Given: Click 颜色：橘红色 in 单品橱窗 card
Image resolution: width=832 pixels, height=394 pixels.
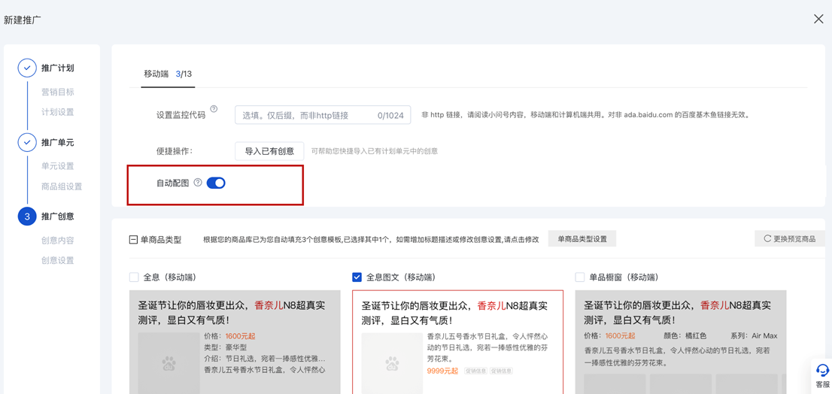Looking at the screenshot, I should click(685, 336).
